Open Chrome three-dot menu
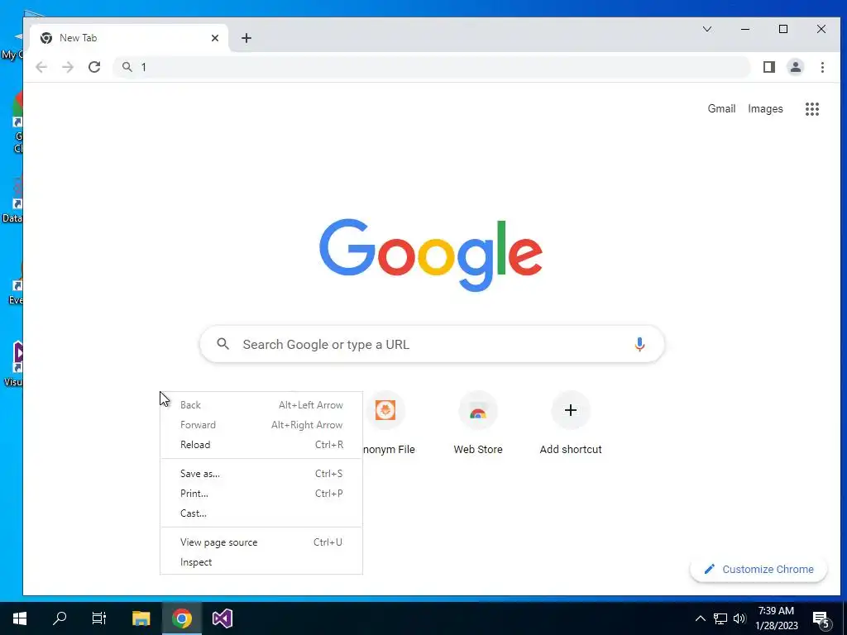The width and height of the screenshot is (847, 635). point(822,67)
